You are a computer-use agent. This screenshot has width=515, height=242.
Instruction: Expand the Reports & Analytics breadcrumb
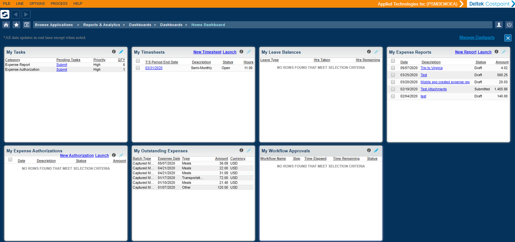pos(101,25)
